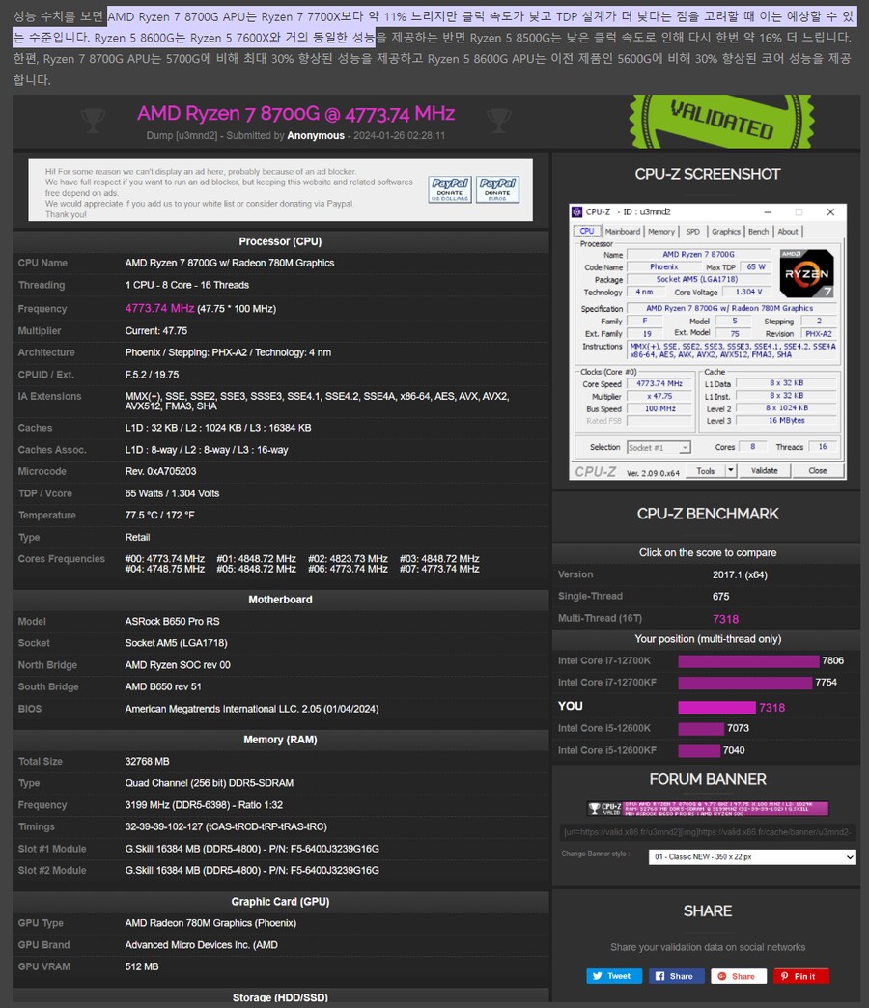Click the CPU-Z SCREENSHOT heading
This screenshot has height=1008, width=869.
coord(708,174)
